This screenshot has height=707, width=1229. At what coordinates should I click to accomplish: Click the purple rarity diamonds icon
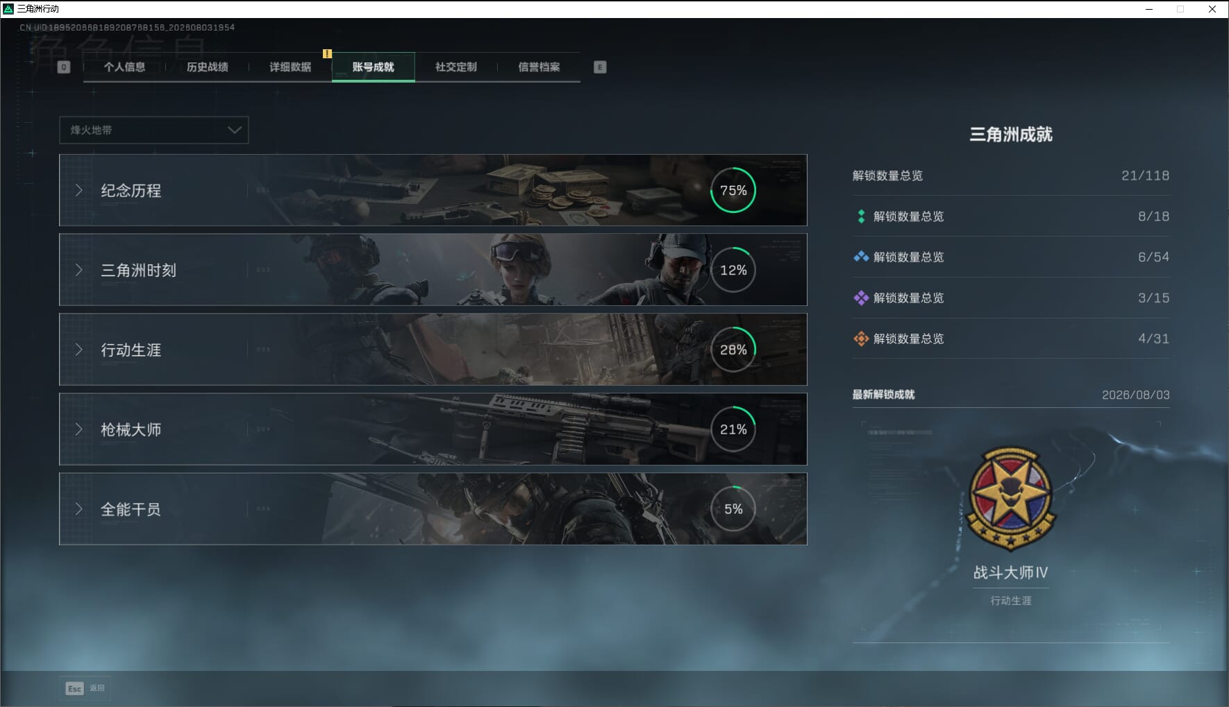point(861,298)
